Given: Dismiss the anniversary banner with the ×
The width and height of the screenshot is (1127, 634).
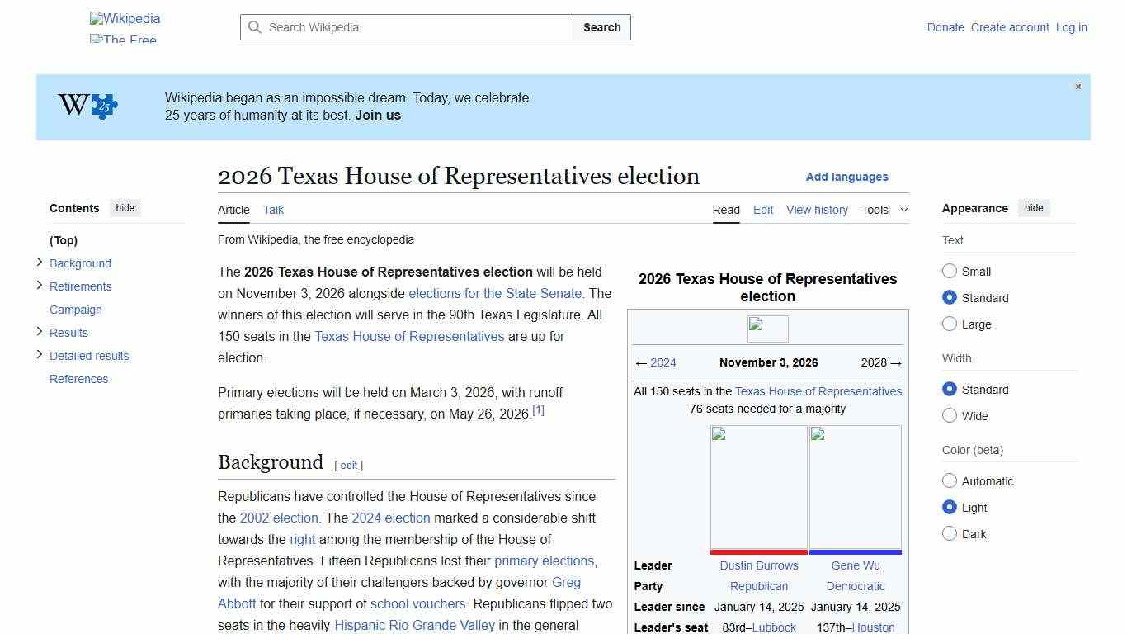Looking at the screenshot, I should click(x=1077, y=86).
